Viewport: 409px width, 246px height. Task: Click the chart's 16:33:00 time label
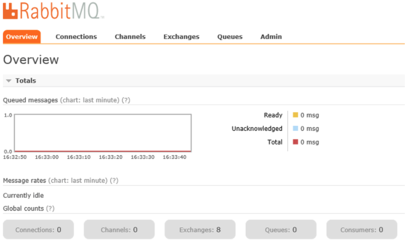47,157
